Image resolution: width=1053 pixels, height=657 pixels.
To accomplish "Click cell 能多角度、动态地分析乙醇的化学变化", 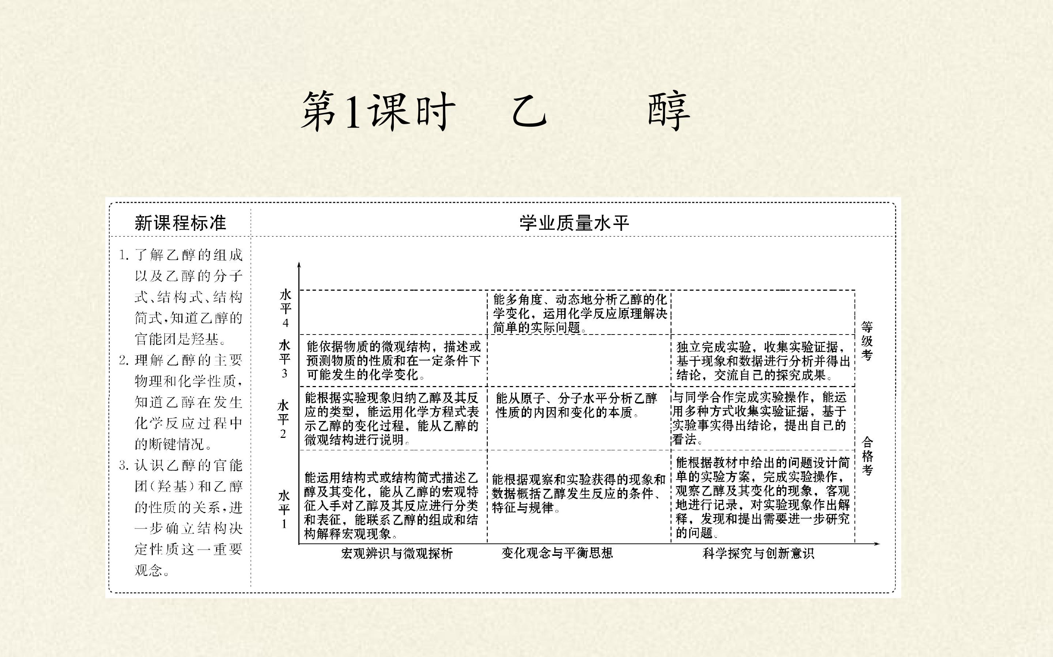I will (x=580, y=313).
